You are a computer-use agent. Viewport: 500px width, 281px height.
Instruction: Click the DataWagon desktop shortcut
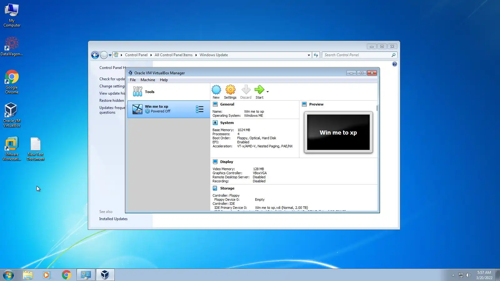point(12,46)
